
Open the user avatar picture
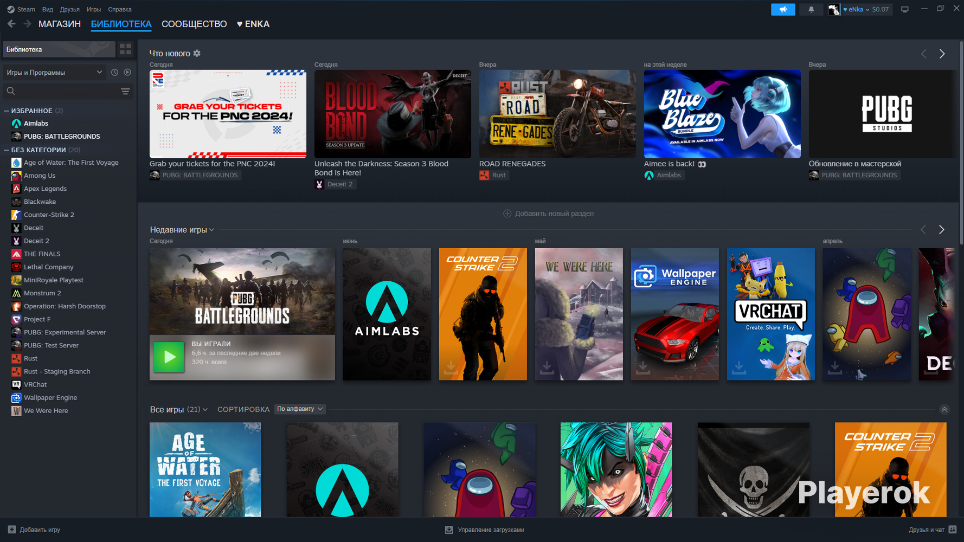(834, 9)
